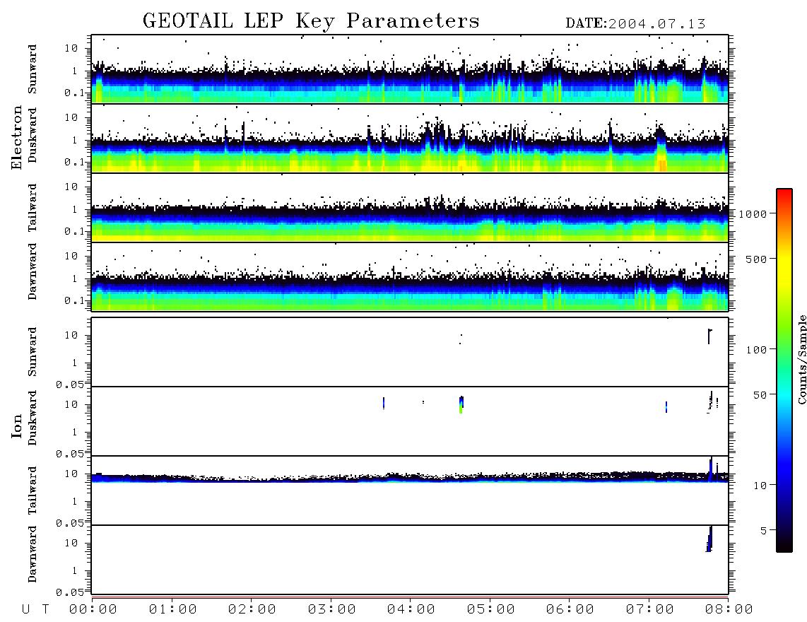The image size is (807, 622).
Task: Click the Electron Sunward axis label
Action: 33,69
